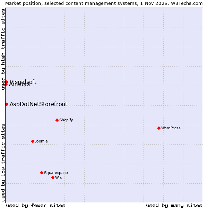
Task: Click the Squarespace text label
Action: [56, 173]
